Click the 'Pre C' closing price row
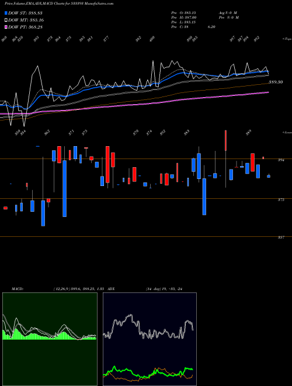This screenshot has width=292, height=386. pyautogui.click(x=193, y=27)
